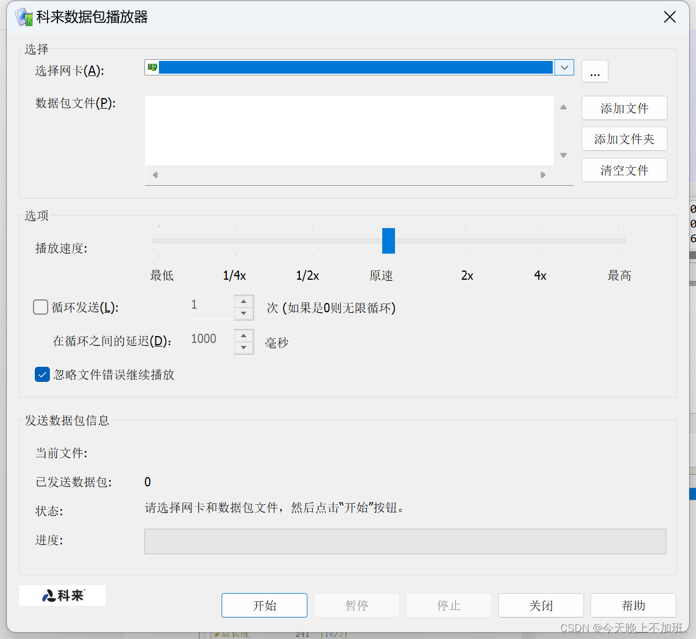Click the network card icon in adapter combo

click(152, 67)
